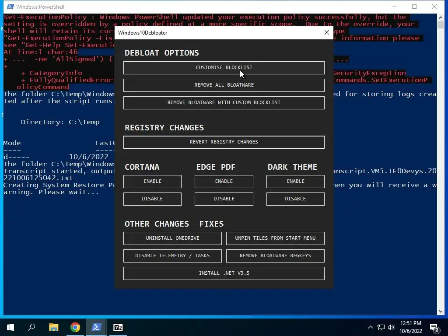Open the Windows Start menu
448x336 pixels.
[10, 327]
